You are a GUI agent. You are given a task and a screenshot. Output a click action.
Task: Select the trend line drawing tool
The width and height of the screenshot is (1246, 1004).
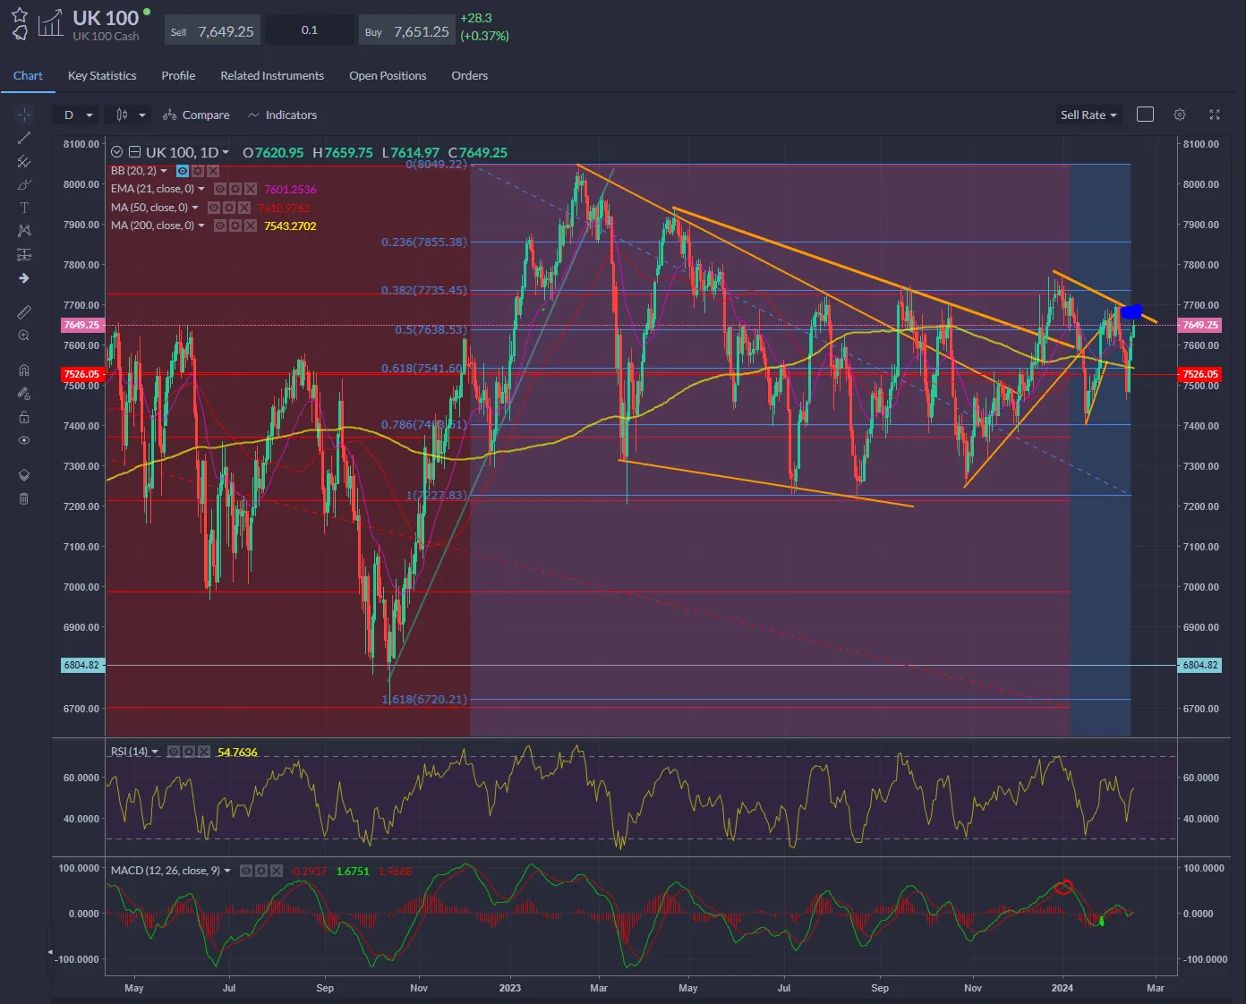pos(24,138)
